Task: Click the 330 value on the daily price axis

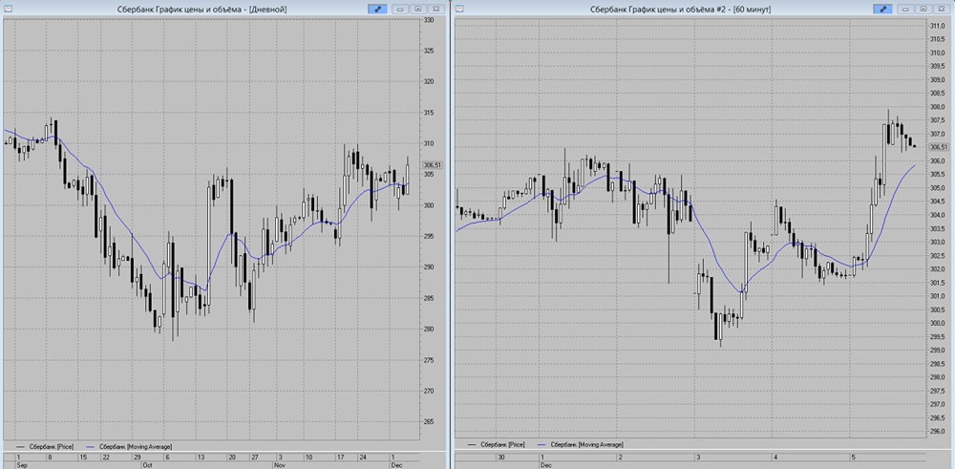Action: coord(428,20)
